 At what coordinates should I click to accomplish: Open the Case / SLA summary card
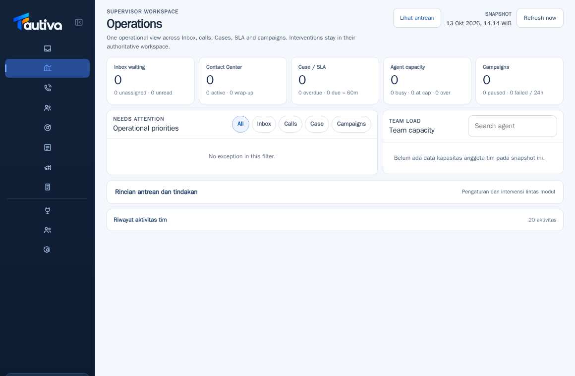point(335,81)
